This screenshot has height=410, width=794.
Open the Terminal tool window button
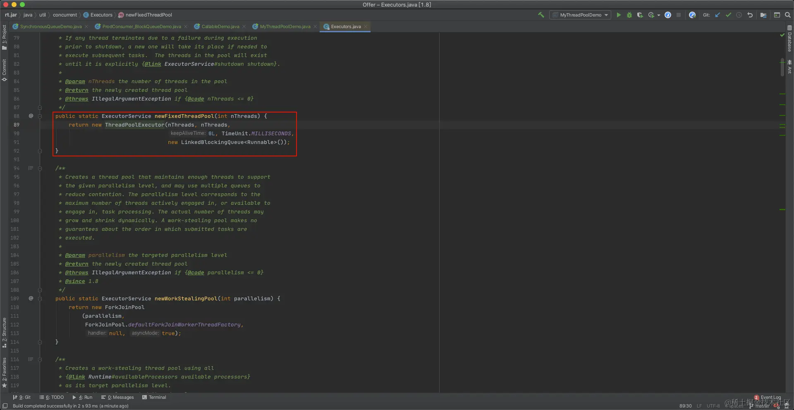click(154, 397)
